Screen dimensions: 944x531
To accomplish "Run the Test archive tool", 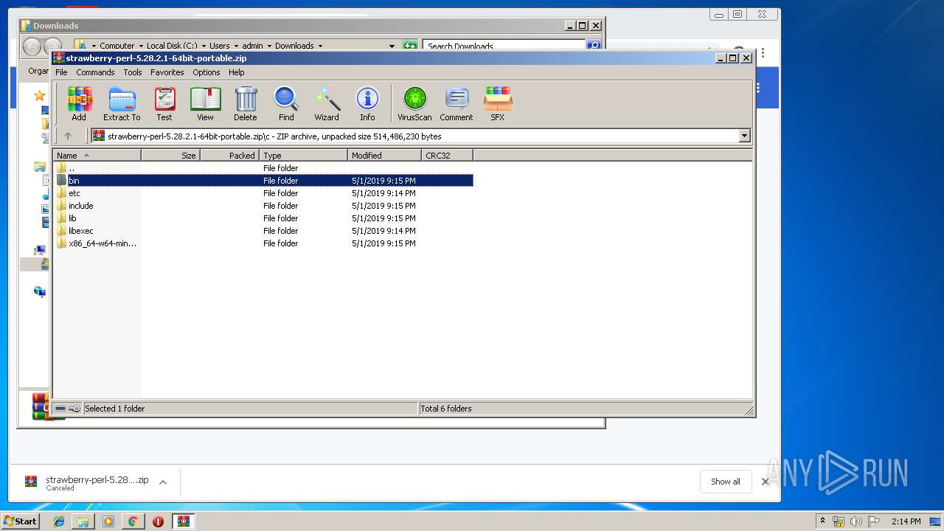I will pos(164,104).
